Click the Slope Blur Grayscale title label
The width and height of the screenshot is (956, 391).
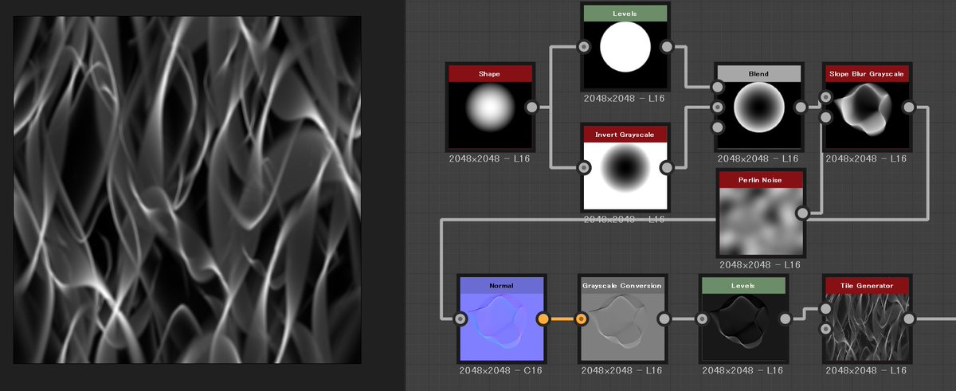point(867,74)
